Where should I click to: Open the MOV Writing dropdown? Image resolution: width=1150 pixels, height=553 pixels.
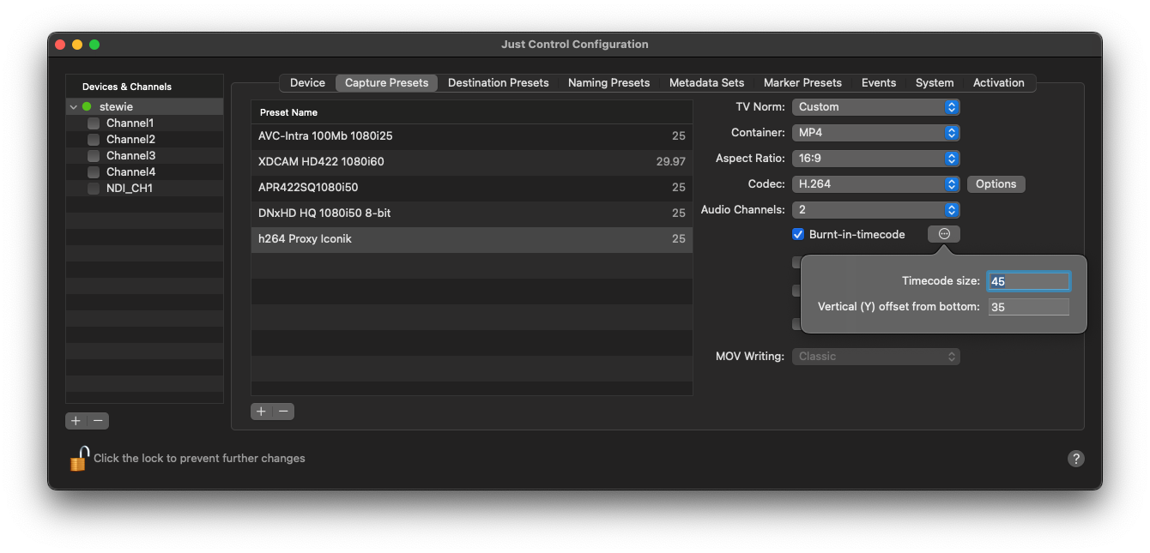click(876, 357)
